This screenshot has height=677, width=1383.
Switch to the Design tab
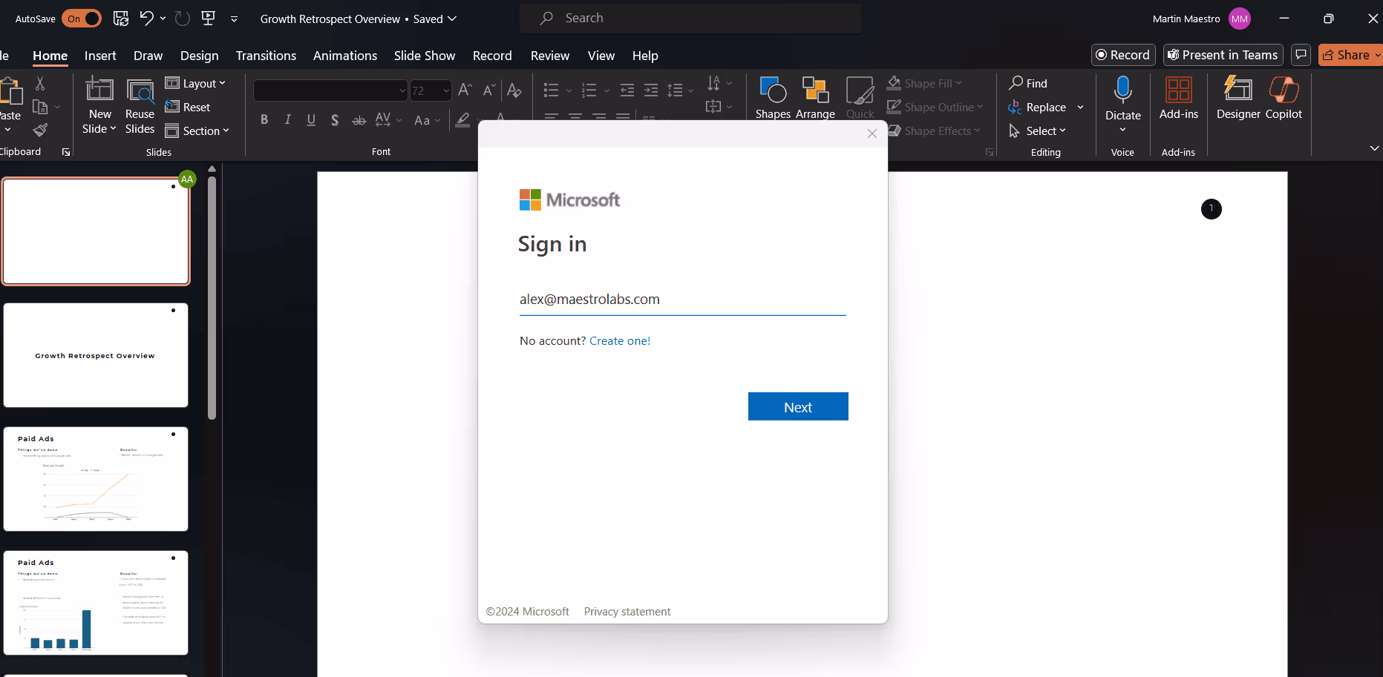[x=199, y=56]
